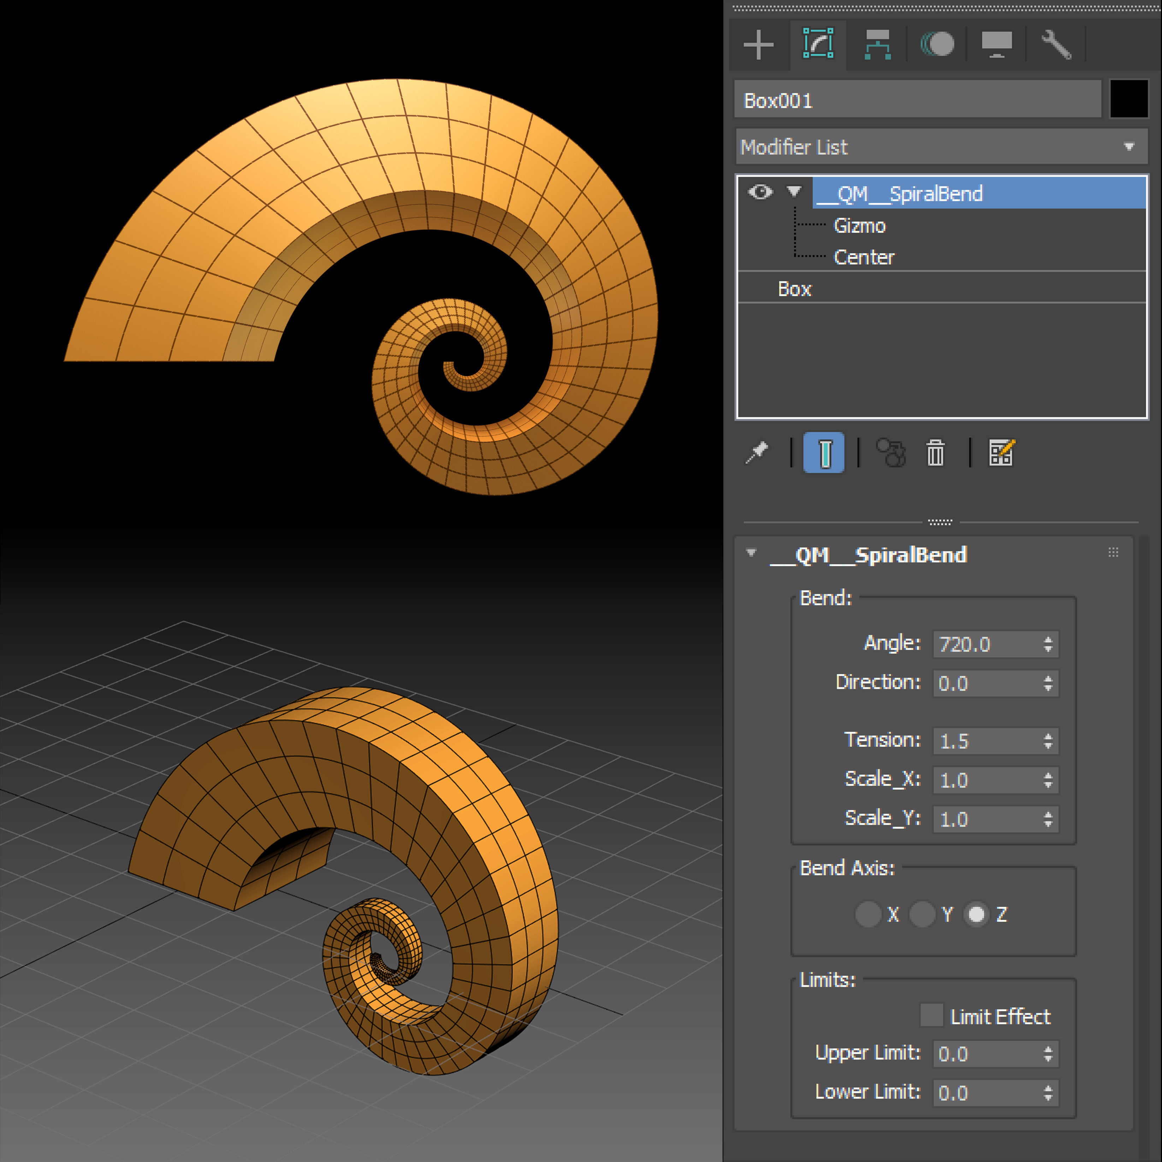Viewport: 1162px width, 1162px height.
Task: Open the Hierarchy panel icon
Action: coord(878,45)
